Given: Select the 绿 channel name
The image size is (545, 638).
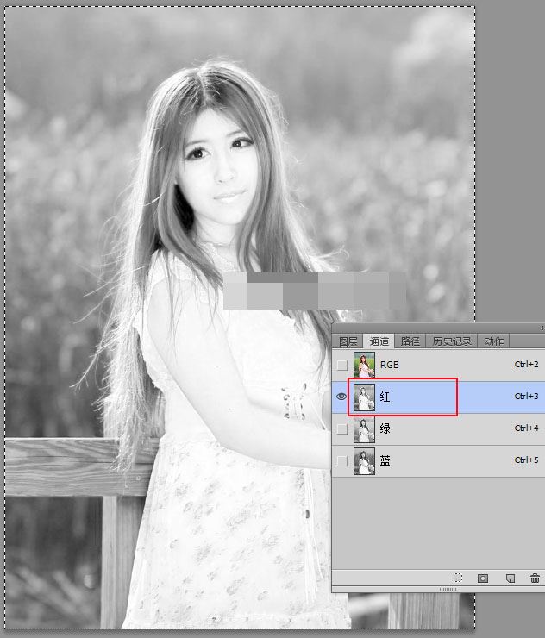Looking at the screenshot, I should [x=385, y=428].
